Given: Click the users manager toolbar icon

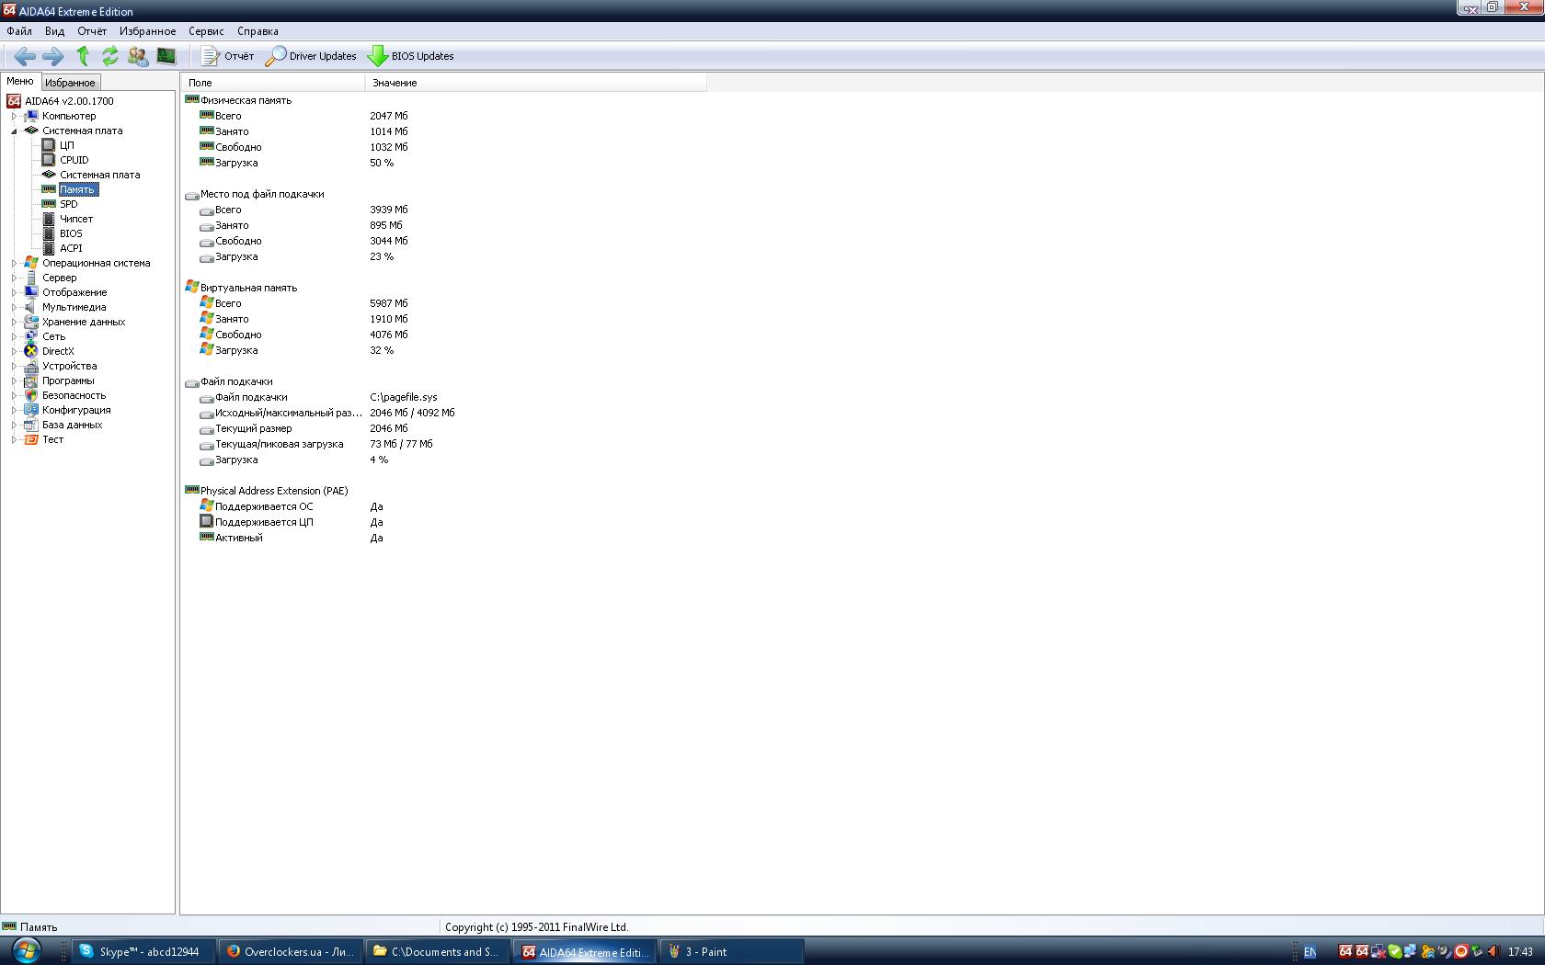Looking at the screenshot, I should tap(138, 56).
